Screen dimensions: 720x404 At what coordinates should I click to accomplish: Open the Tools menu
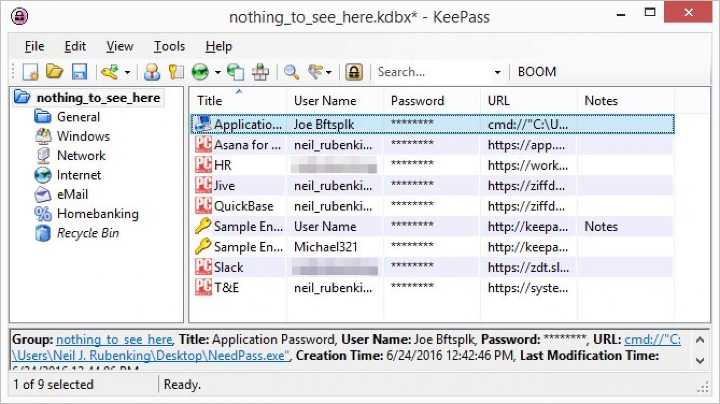169,46
